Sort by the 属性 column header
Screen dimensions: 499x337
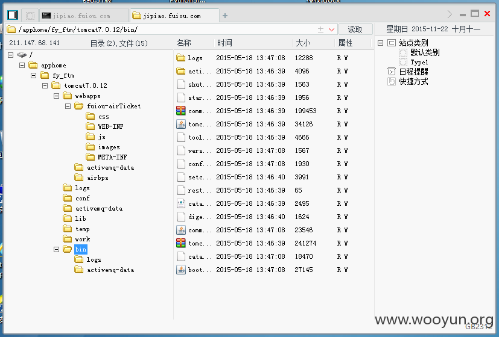(345, 43)
